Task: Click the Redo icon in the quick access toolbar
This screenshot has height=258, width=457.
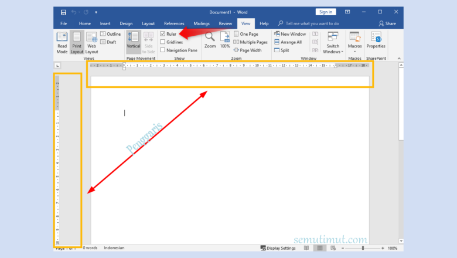Action: tap(86, 12)
